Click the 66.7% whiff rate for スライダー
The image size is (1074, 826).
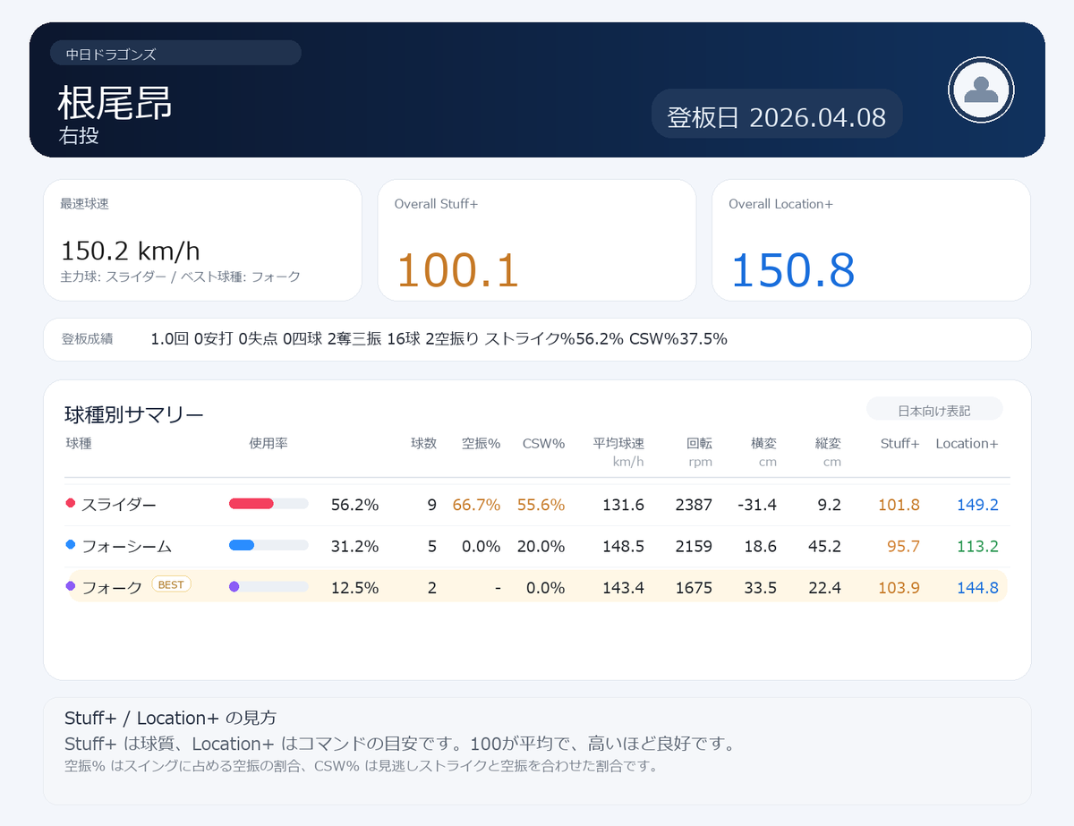476,505
